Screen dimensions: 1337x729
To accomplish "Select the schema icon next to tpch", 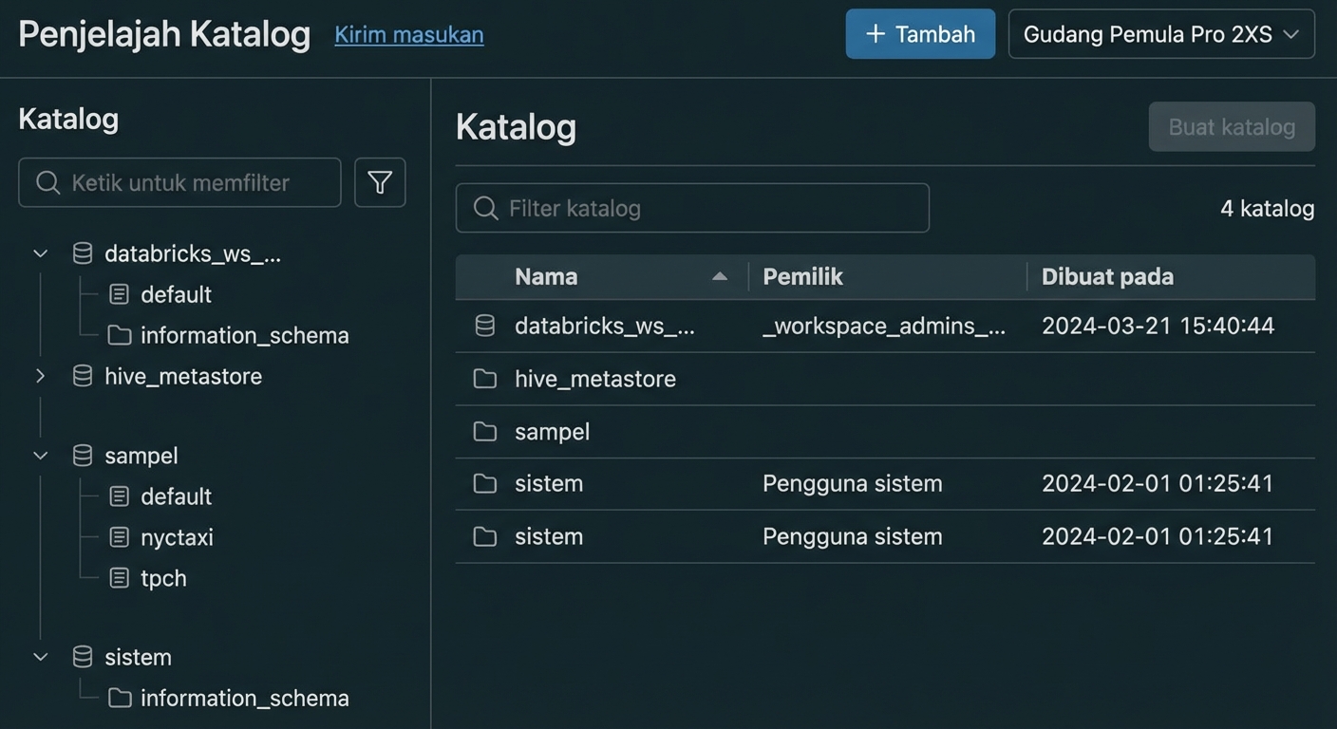I will point(118,578).
